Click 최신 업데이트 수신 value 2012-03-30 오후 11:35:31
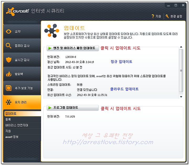 click(92, 95)
